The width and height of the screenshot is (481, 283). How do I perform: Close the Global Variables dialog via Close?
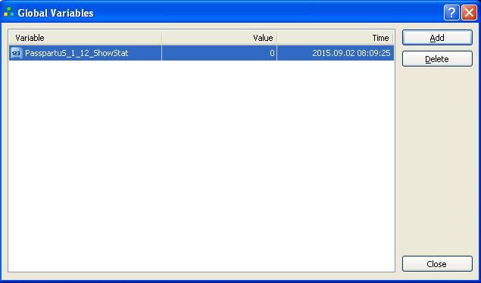click(437, 263)
